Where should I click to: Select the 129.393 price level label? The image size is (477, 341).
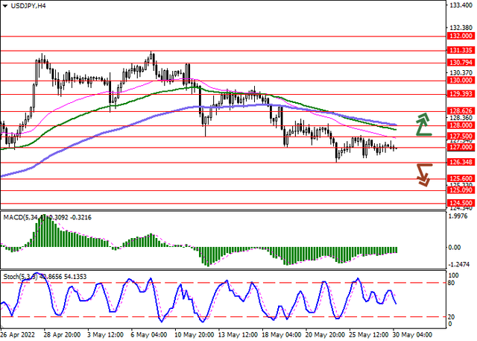pyautogui.click(x=460, y=94)
